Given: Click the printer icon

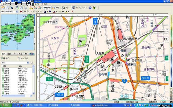Looking at the screenshot, I should tap(26, 8).
